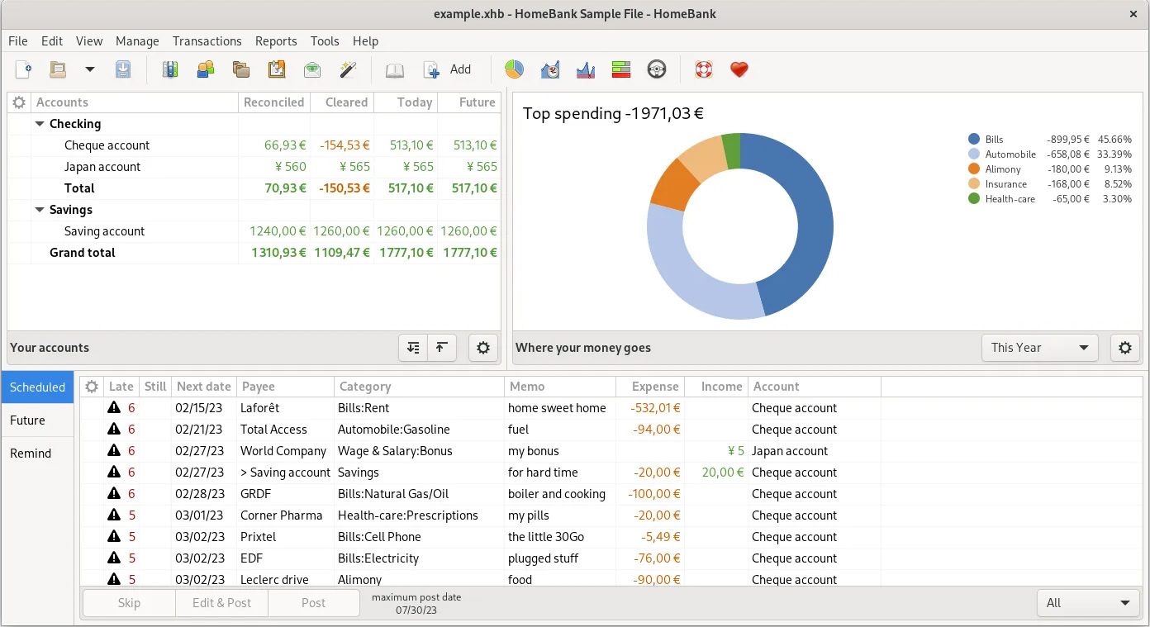1150x627 pixels.
Task: Create a new file with toolbar icon
Action: pos(23,70)
